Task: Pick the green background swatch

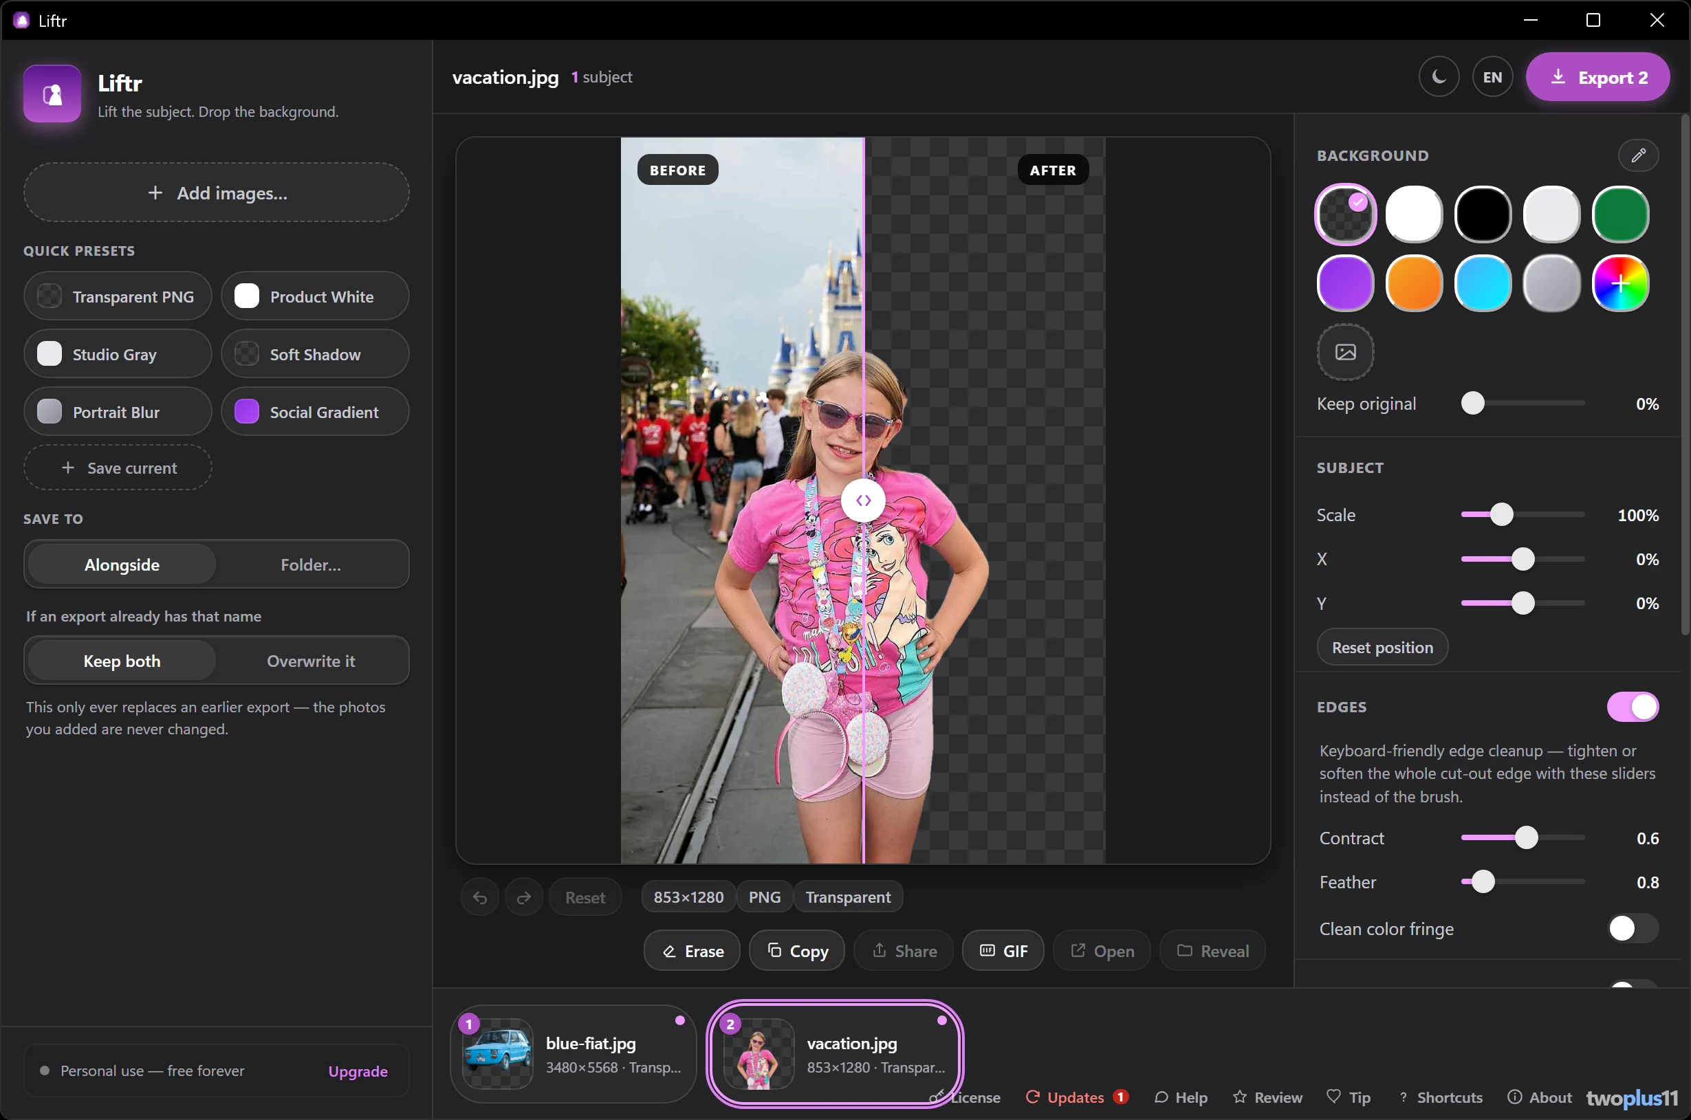Action: [1619, 215]
